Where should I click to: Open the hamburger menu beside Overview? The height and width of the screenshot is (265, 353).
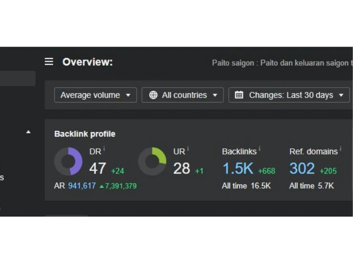coord(49,61)
